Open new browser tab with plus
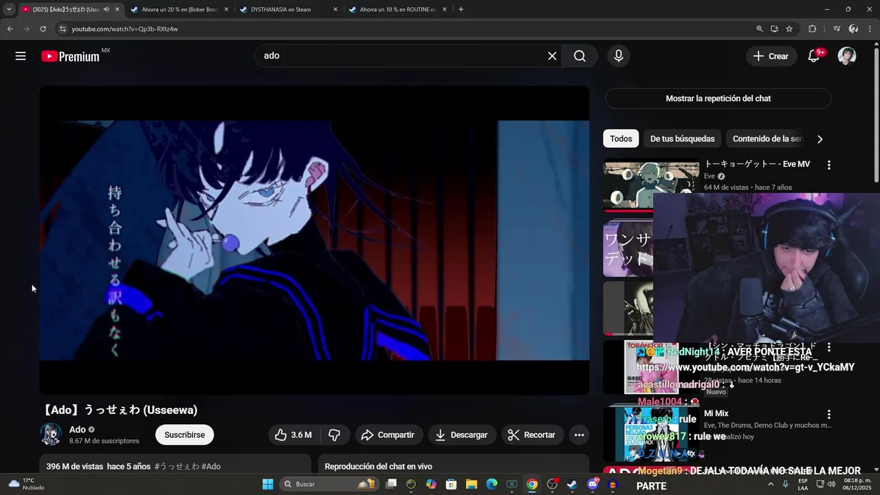The width and height of the screenshot is (880, 495). [461, 10]
